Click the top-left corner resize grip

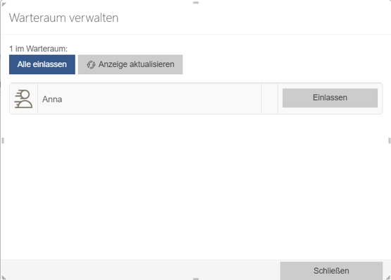point(4,4)
